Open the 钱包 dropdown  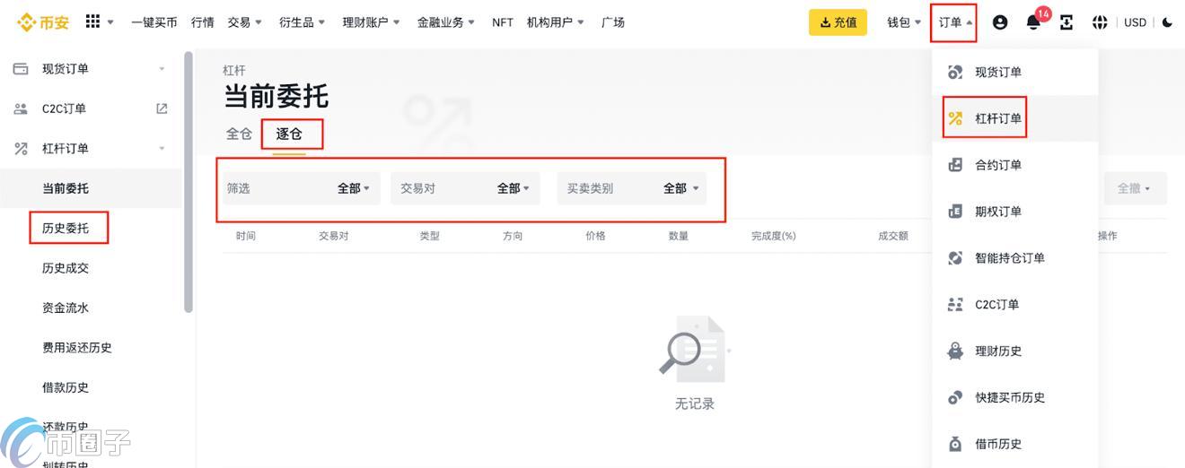pos(904,22)
